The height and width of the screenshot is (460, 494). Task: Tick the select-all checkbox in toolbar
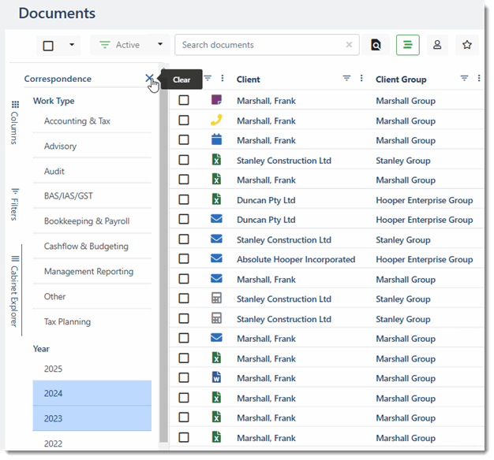coord(48,46)
